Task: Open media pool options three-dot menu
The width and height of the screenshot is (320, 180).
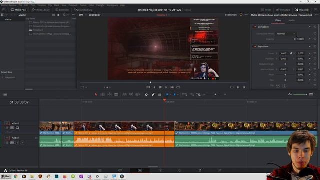Action: [73, 15]
